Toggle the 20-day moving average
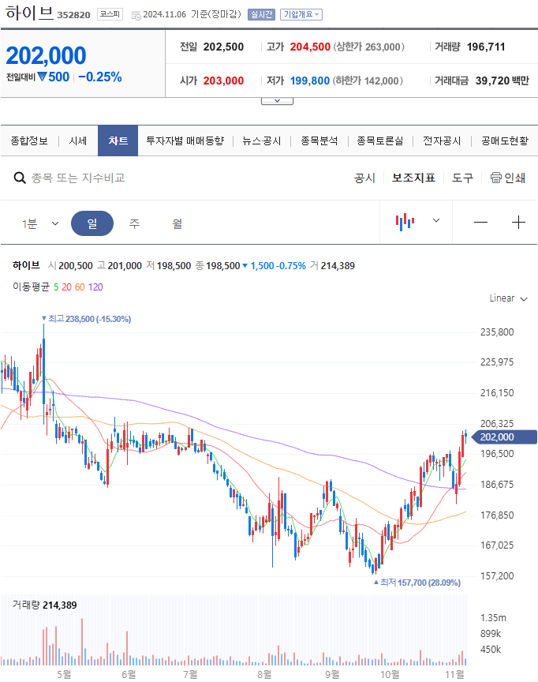This screenshot has width=538, height=682. [66, 287]
